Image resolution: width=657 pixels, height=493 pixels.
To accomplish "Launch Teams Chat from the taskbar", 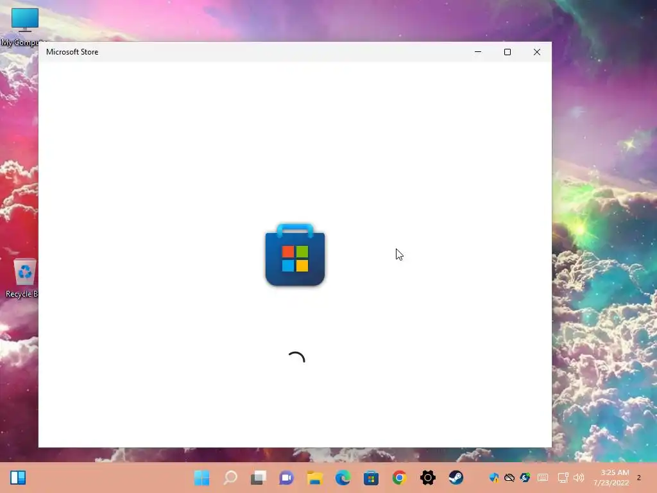I will (x=286, y=478).
